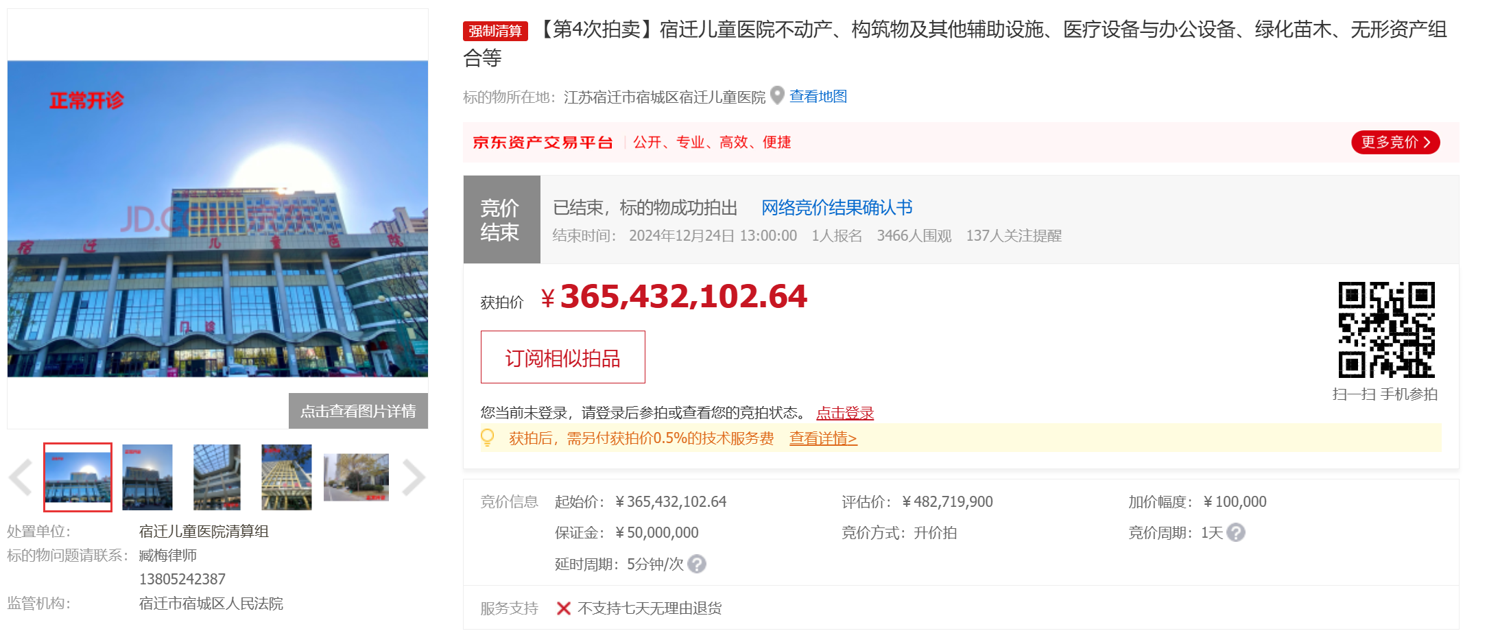
Task: Click the 更多竞价 button
Action: tap(1395, 142)
